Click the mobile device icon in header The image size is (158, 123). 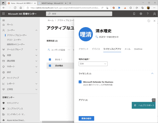[134, 14]
